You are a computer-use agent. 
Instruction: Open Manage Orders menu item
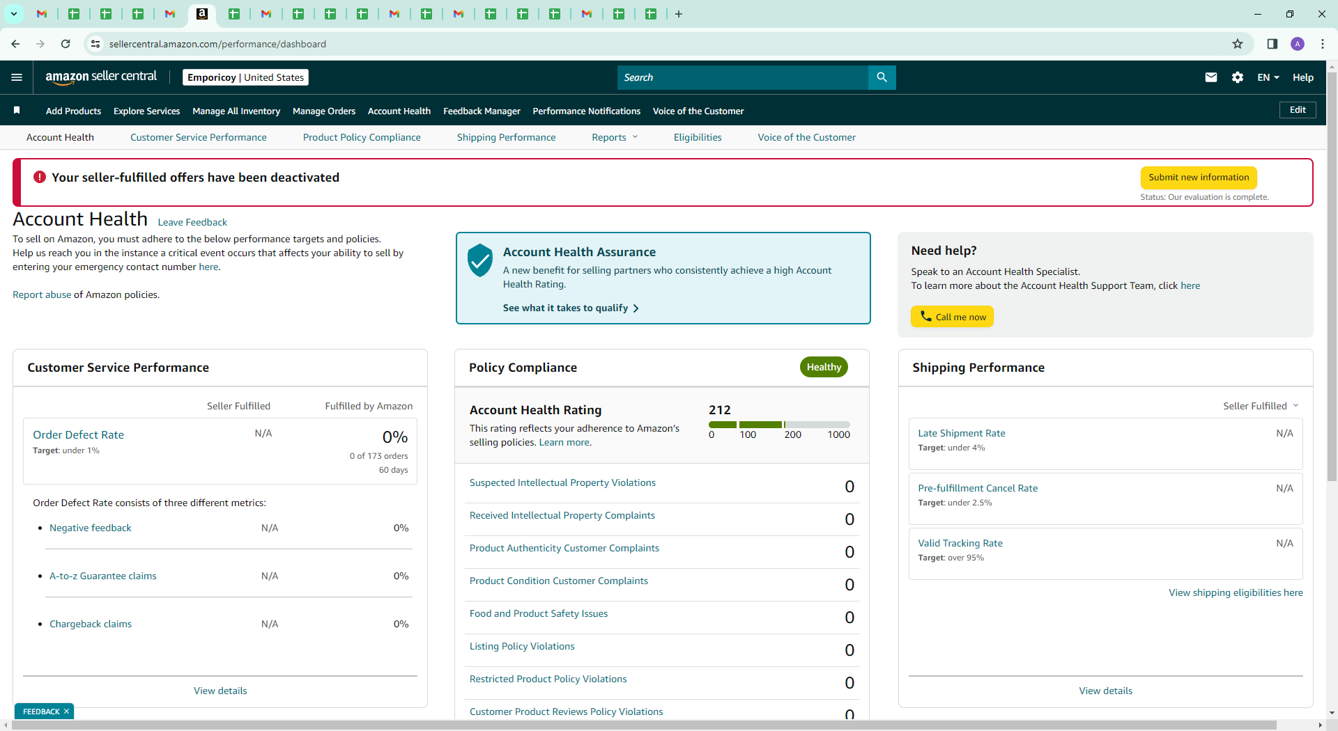(324, 111)
